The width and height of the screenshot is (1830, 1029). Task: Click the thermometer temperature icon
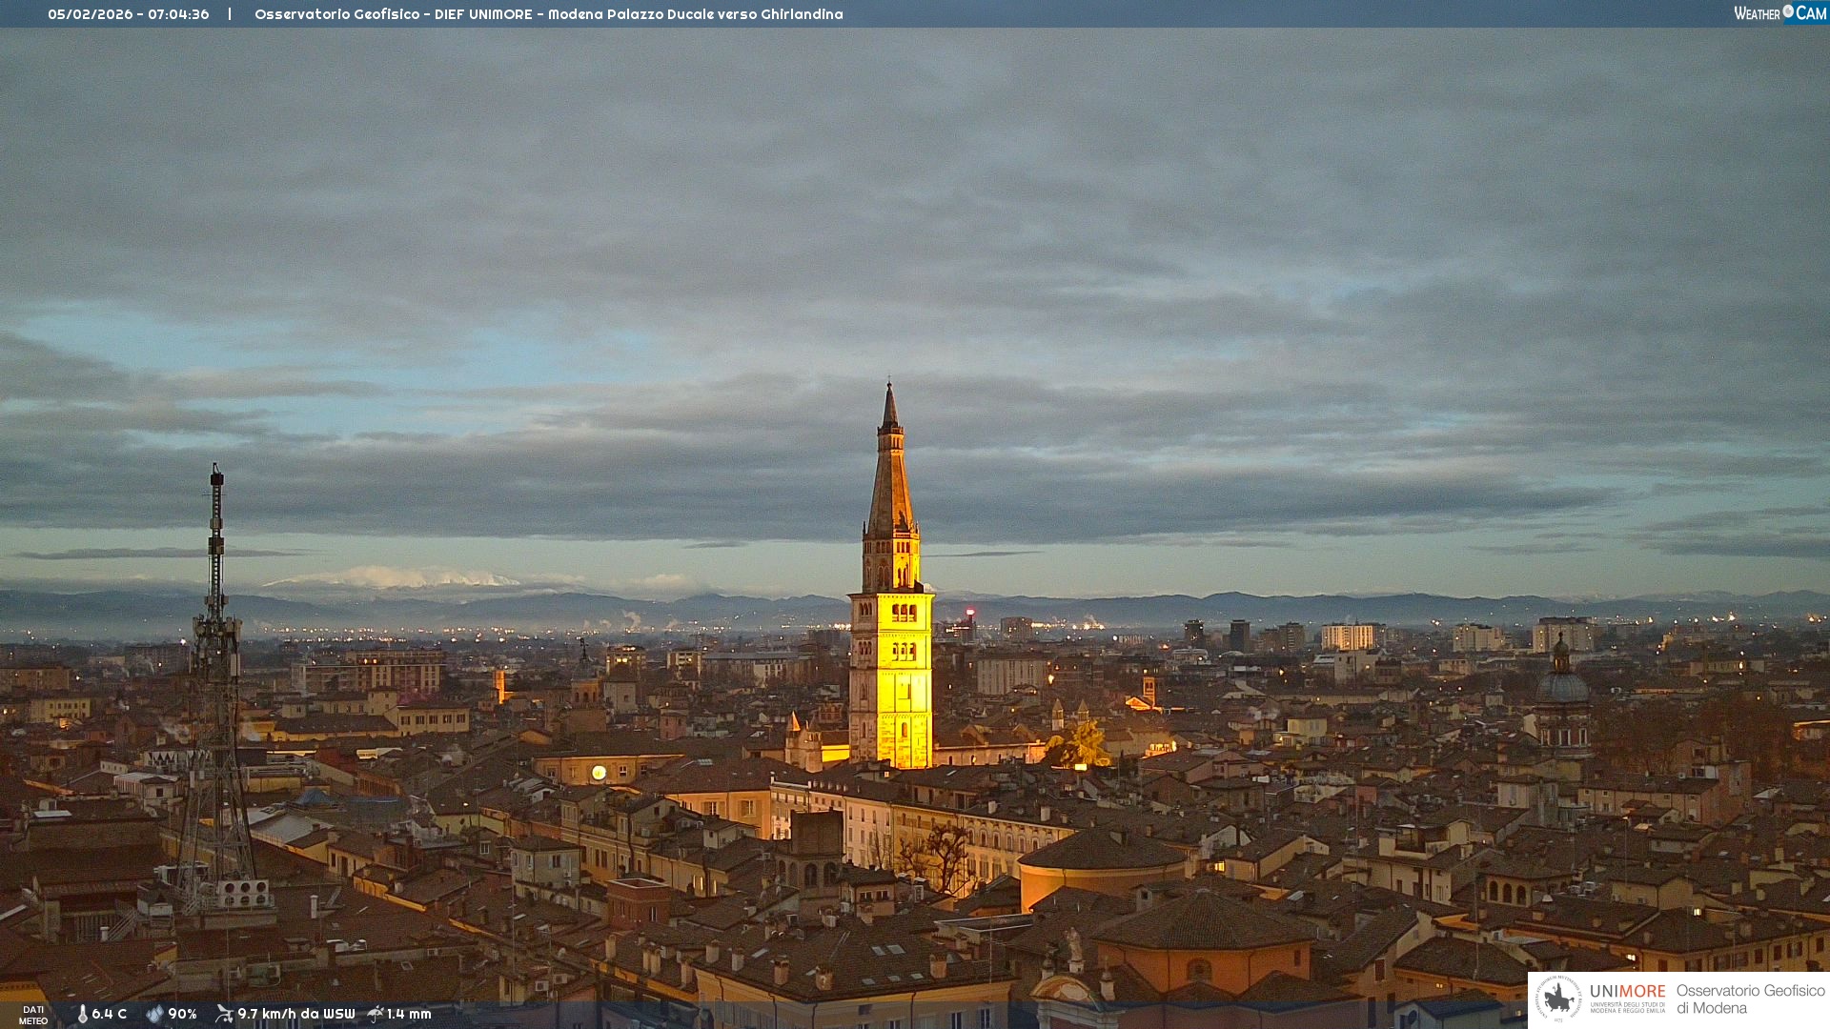pyautogui.click(x=83, y=1014)
